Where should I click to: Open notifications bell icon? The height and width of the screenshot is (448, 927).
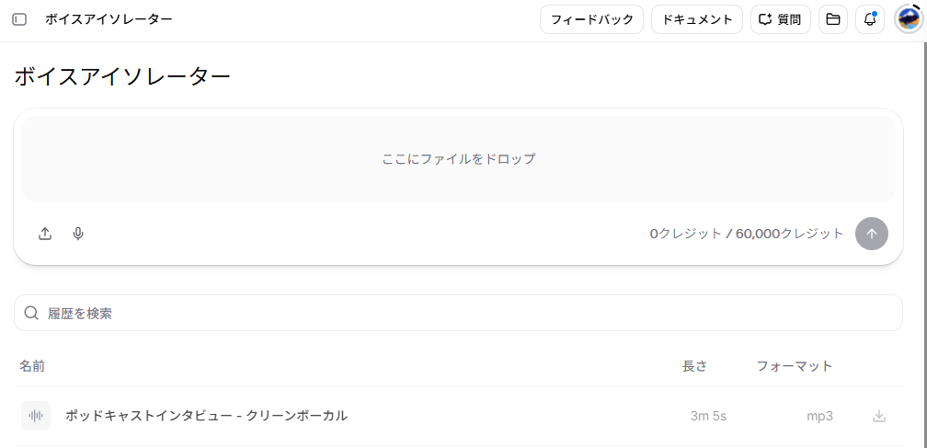point(870,19)
